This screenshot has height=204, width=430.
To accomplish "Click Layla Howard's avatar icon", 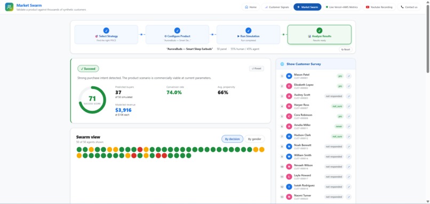I will pyautogui.click(x=289, y=177).
